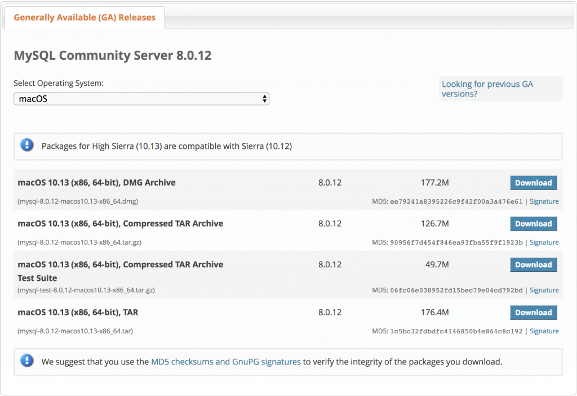Image resolution: width=577 pixels, height=396 pixels.
Task: Click the 177.2M file size value
Action: point(434,183)
